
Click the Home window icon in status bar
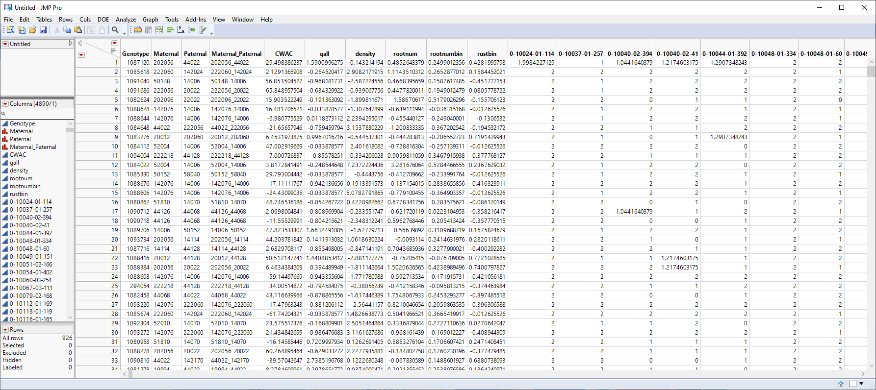tap(841, 384)
